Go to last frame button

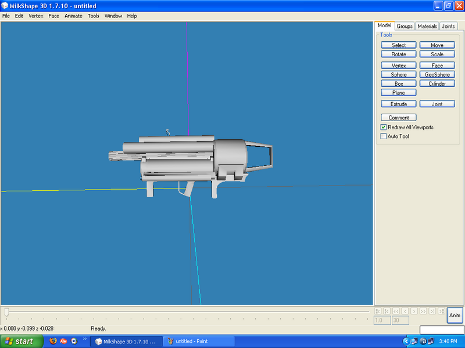432,311
